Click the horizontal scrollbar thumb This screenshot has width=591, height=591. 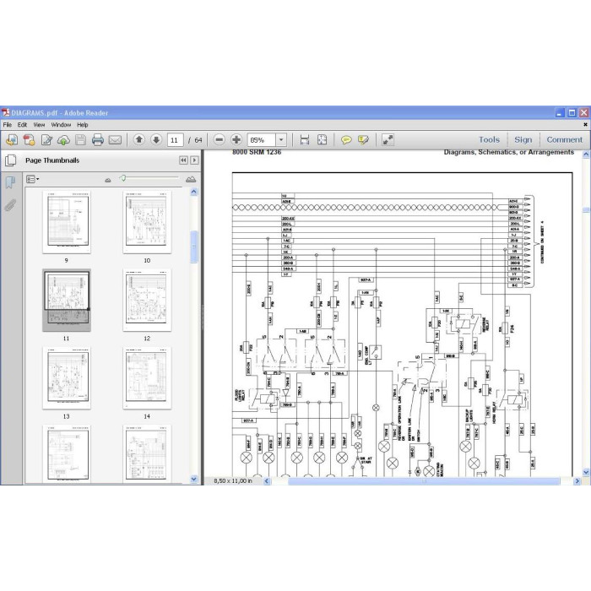424,481
